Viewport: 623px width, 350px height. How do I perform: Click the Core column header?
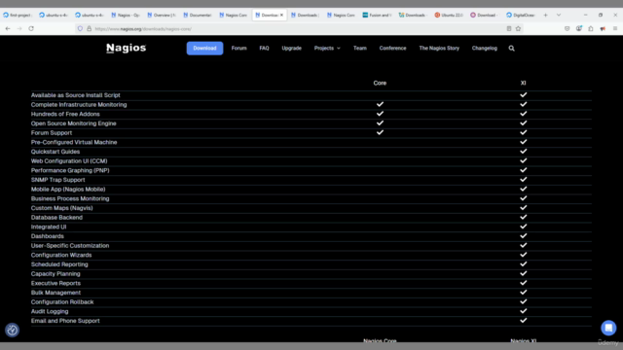pos(380,83)
